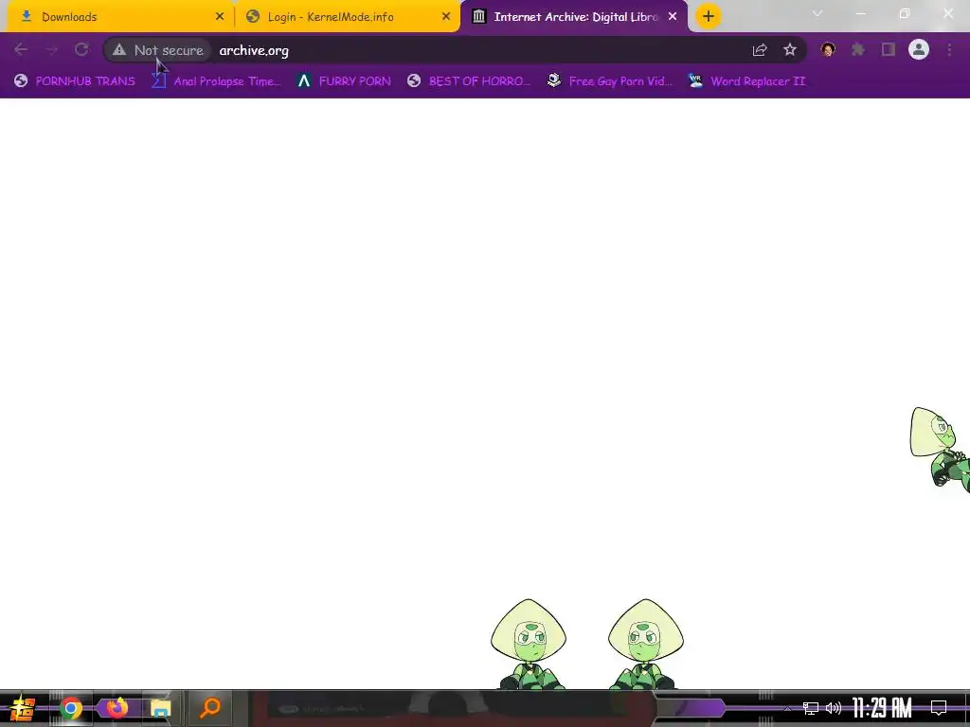Show hidden system tray icons
The width and height of the screenshot is (970, 727).
(787, 708)
